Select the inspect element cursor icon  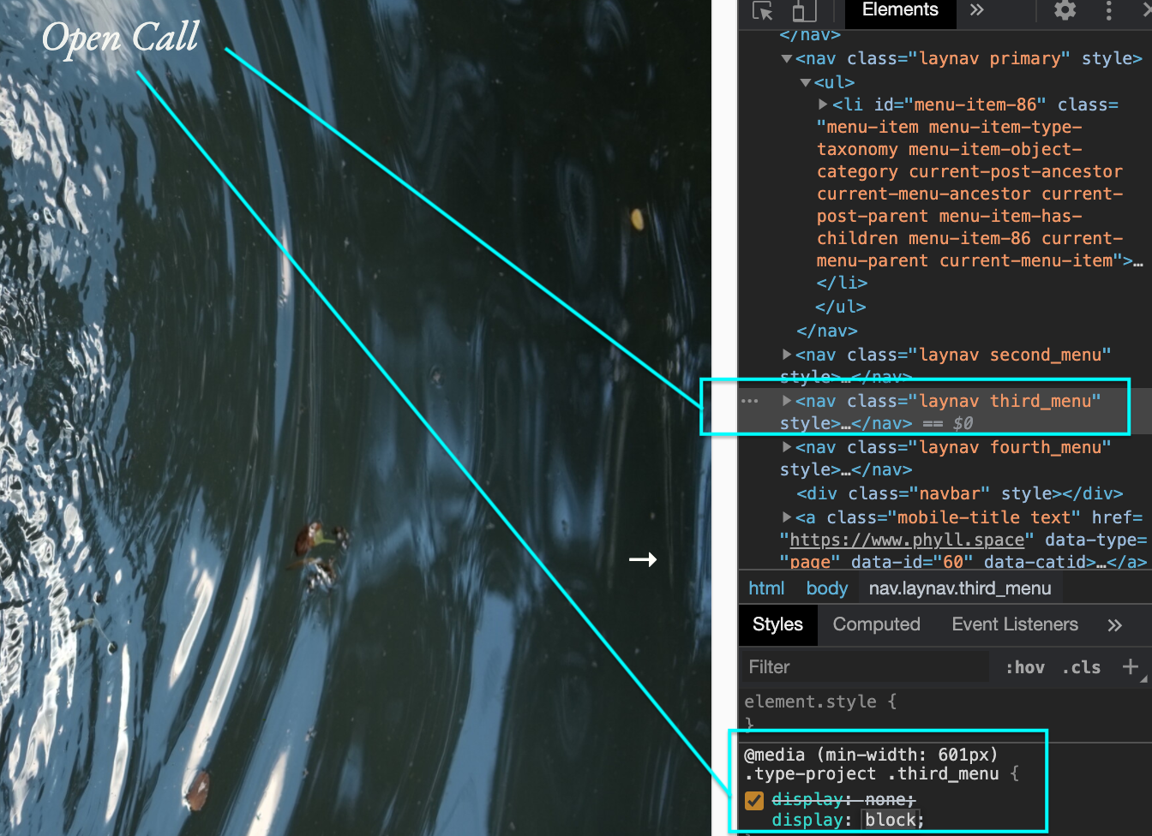[x=762, y=12]
